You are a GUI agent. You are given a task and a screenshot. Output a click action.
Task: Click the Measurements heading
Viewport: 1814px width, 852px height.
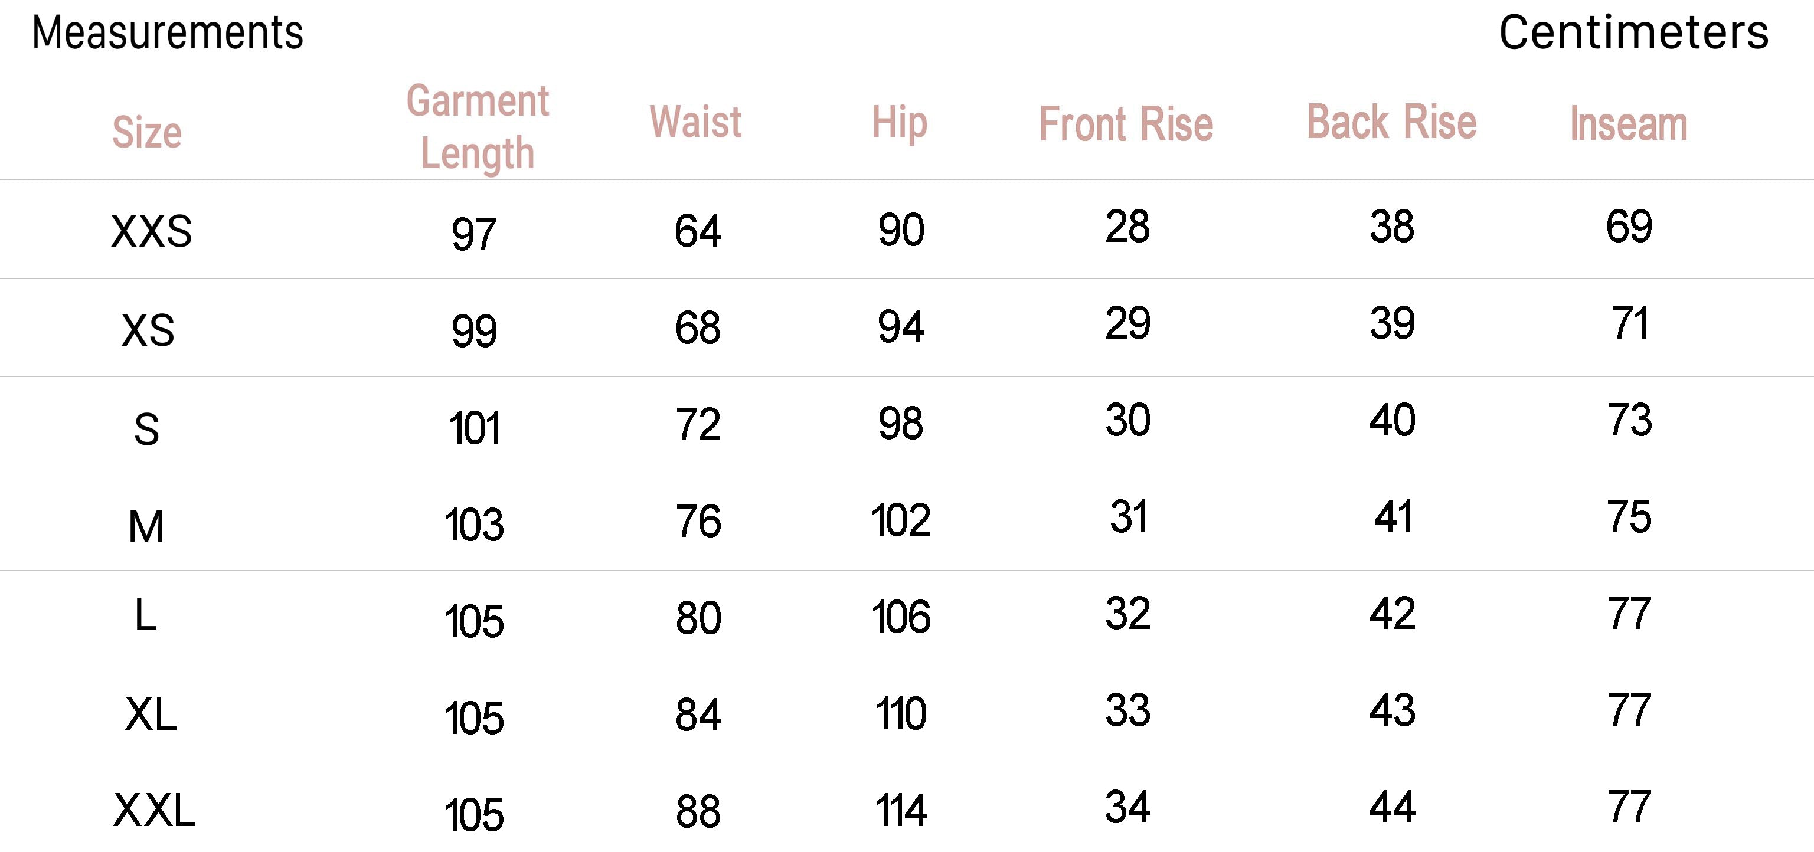(x=168, y=32)
